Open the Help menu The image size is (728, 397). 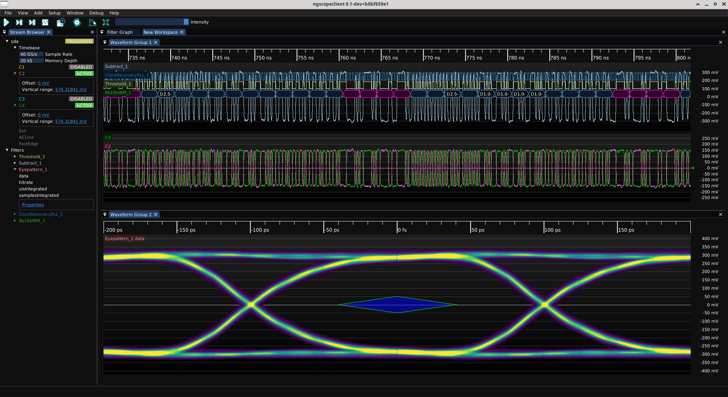[x=114, y=13]
